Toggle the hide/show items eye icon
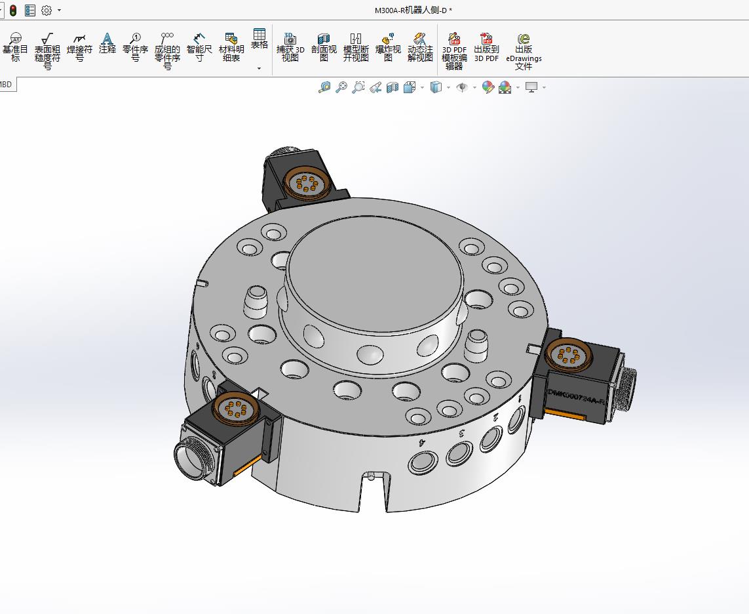 coord(462,87)
